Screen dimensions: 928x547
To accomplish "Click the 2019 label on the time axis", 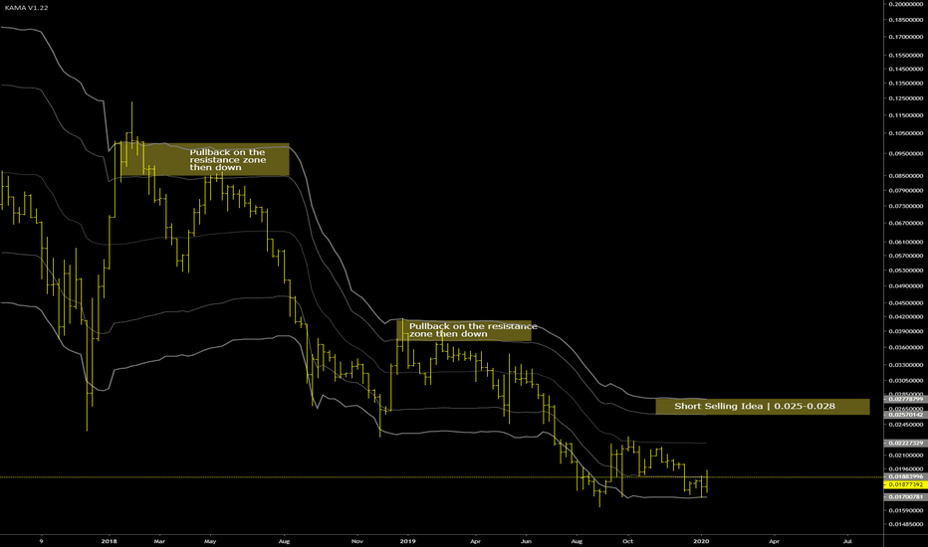I will (x=408, y=541).
